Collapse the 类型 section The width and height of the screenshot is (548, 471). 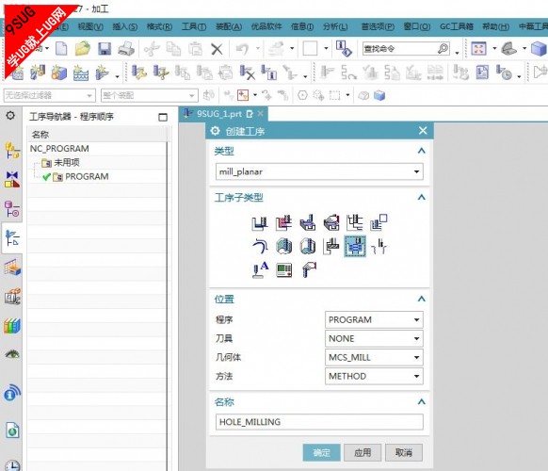click(422, 151)
